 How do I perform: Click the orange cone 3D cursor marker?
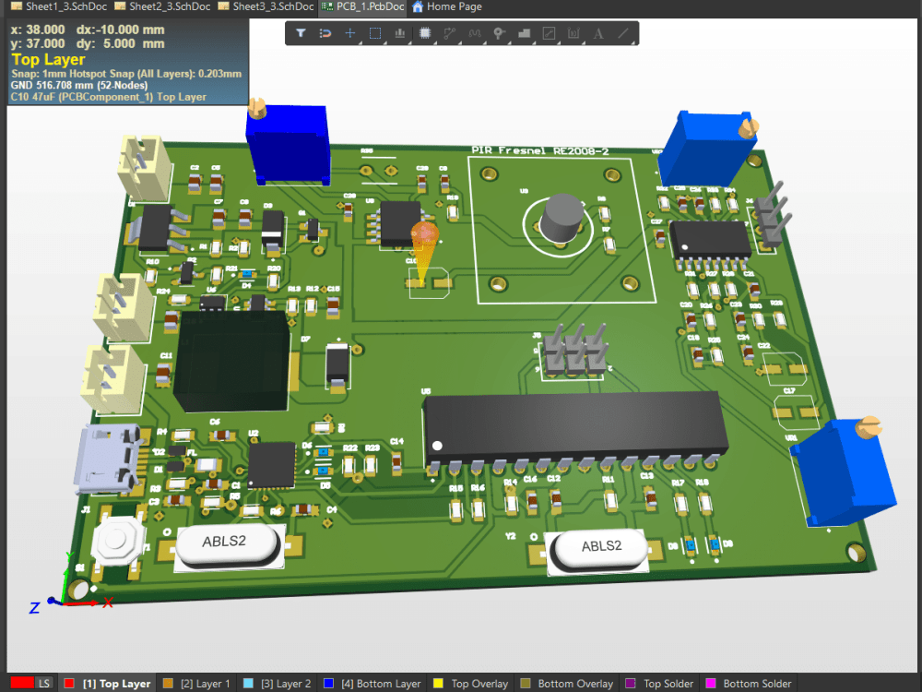coord(424,252)
